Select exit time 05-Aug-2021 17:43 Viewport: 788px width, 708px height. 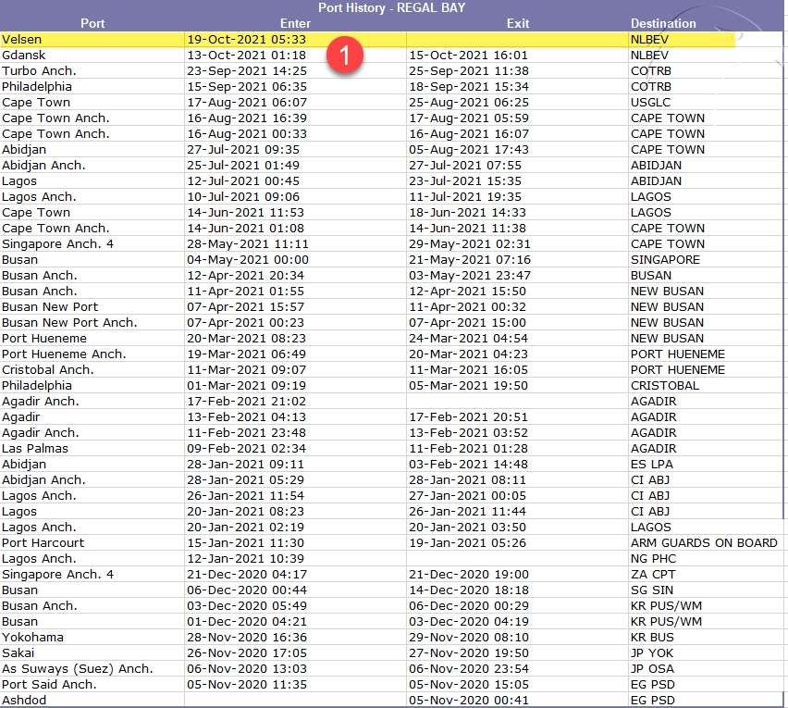(468, 150)
